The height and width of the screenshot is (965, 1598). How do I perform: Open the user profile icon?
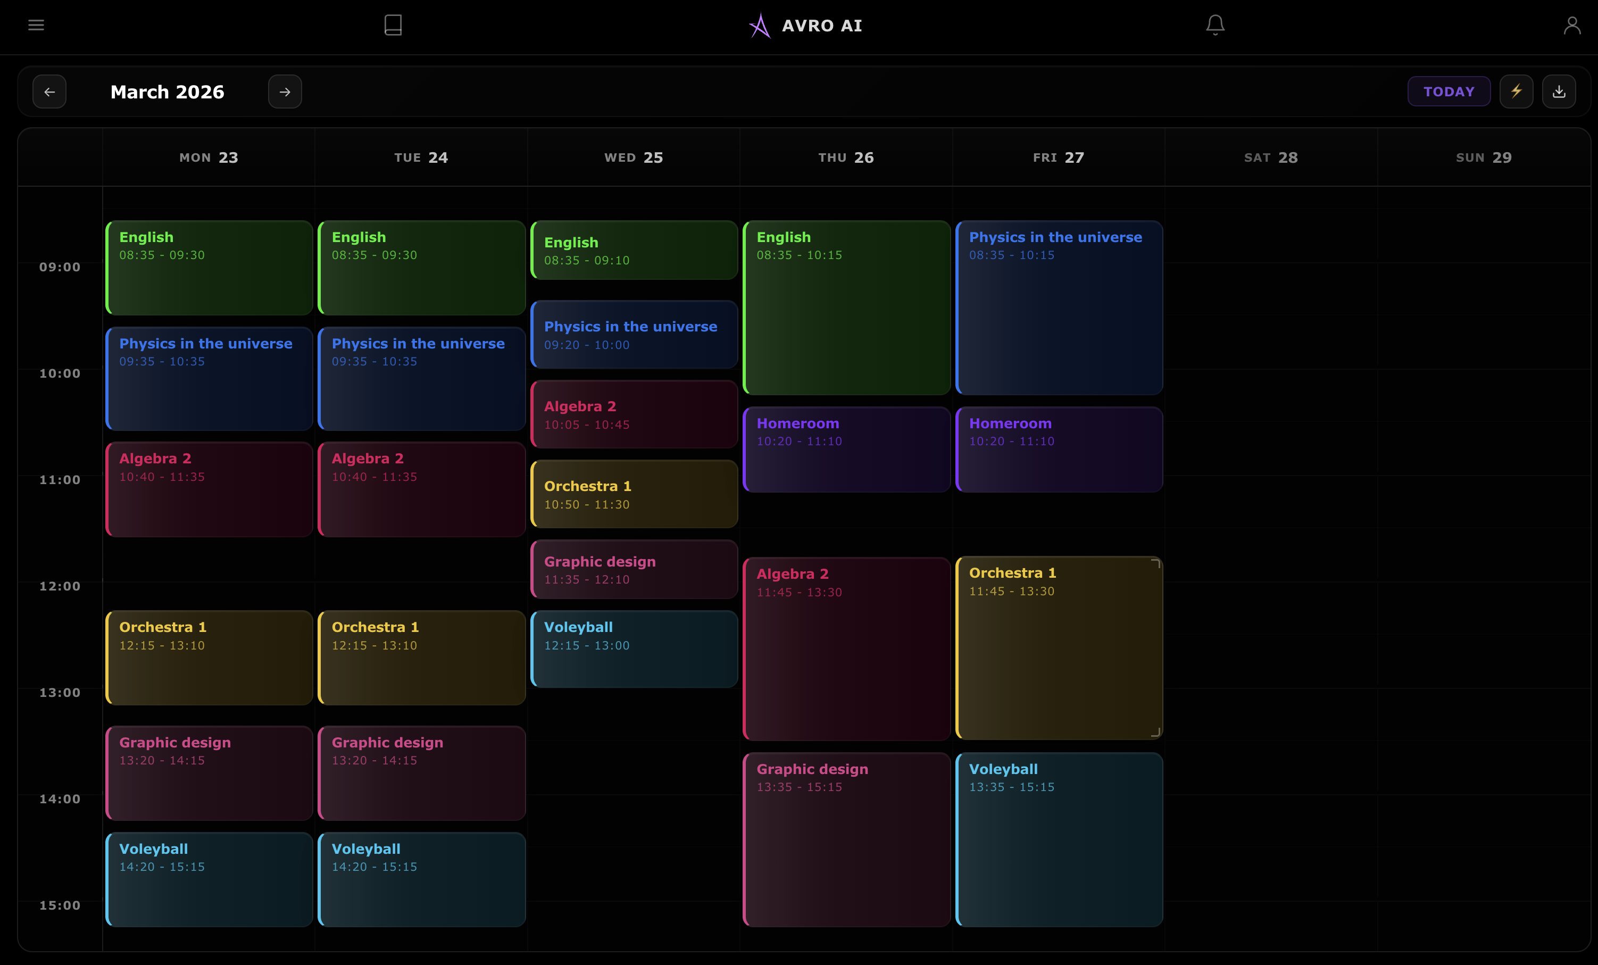click(1571, 26)
